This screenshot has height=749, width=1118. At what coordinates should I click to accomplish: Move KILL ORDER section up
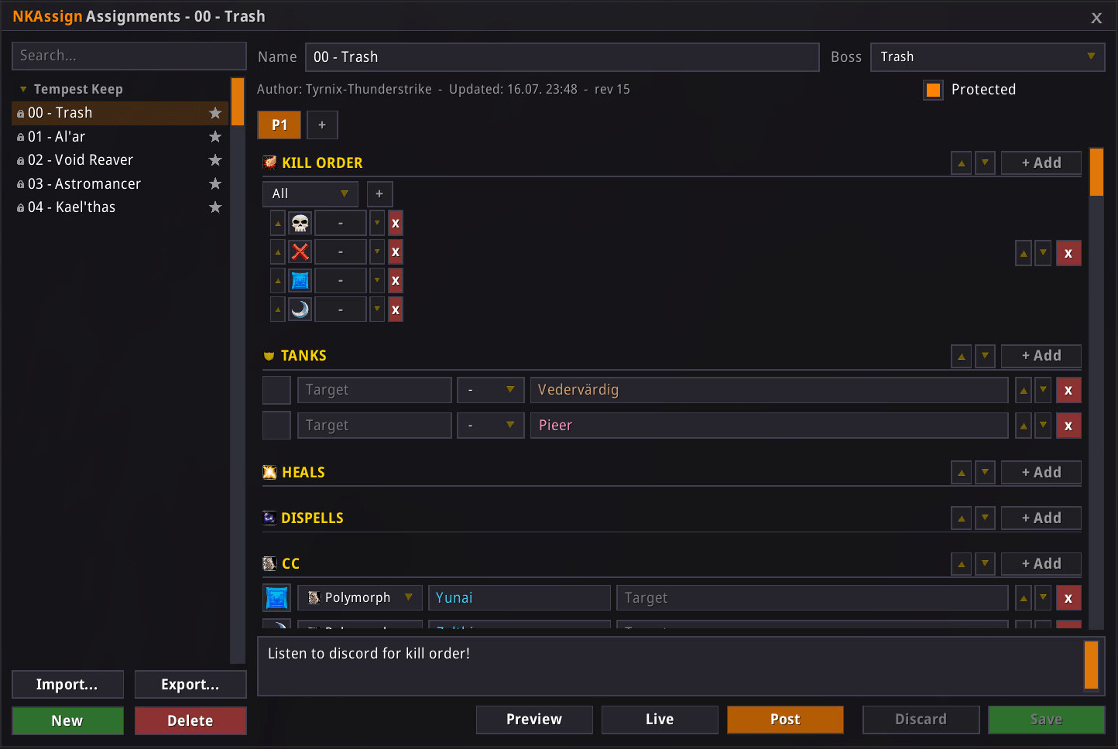[962, 163]
